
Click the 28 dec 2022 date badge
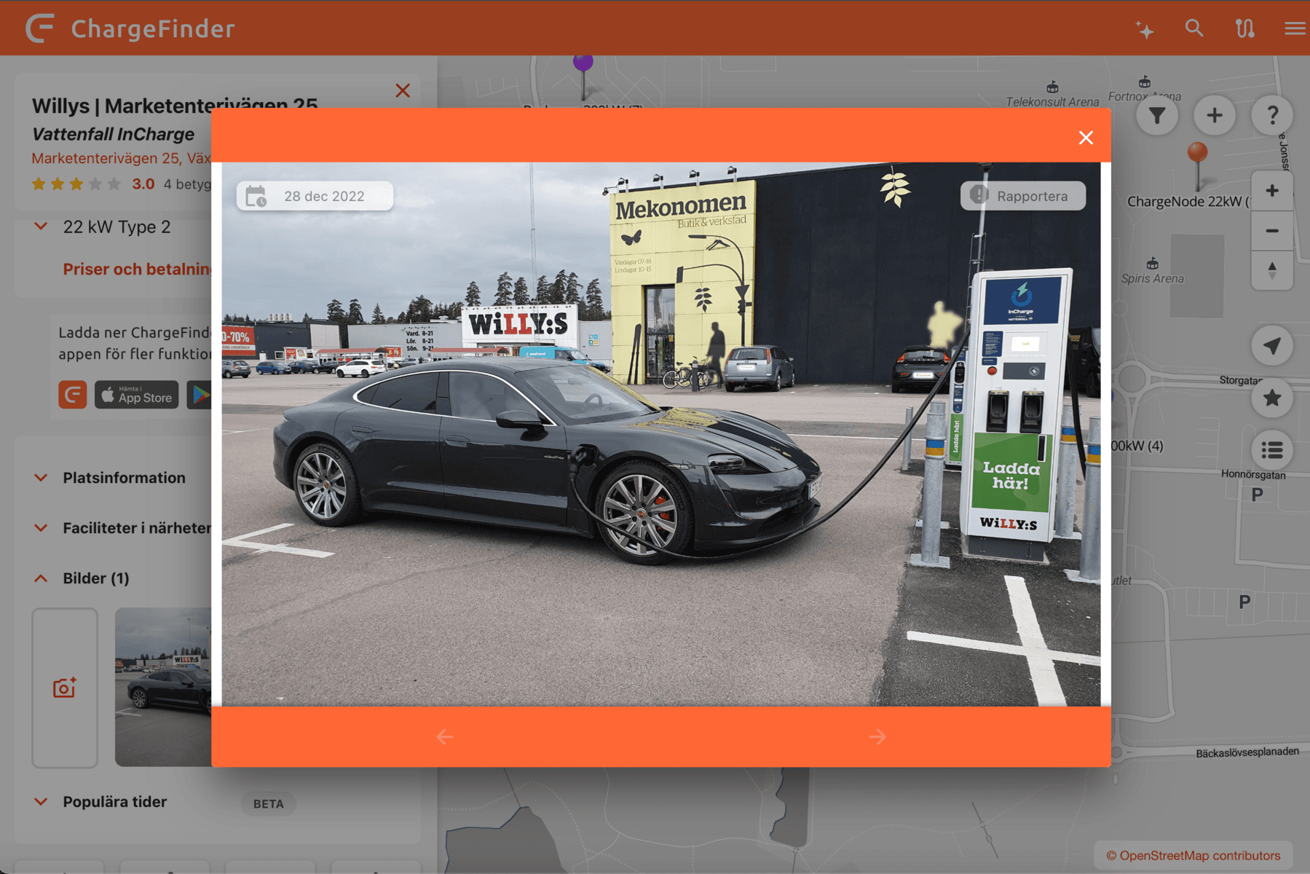coord(315,196)
